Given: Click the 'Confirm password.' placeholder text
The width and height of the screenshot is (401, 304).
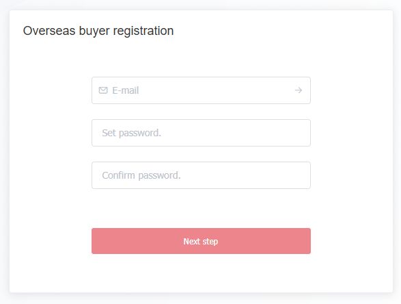Looking at the screenshot, I should tap(141, 175).
